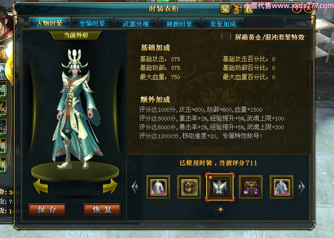Image resolution: width=334 pixels, height=238 pixels.
Task: Click the round golden figure icon in title bar
Action: coord(237,9)
